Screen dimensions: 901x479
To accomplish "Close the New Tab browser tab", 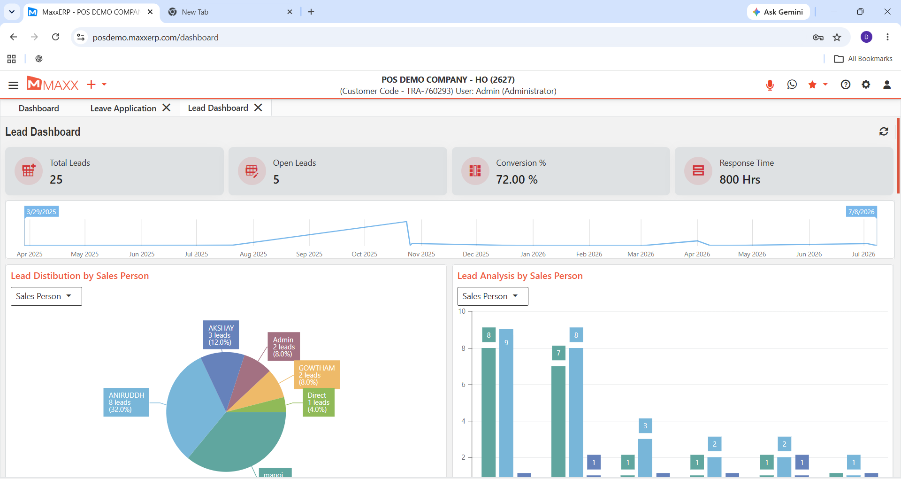I will (290, 12).
